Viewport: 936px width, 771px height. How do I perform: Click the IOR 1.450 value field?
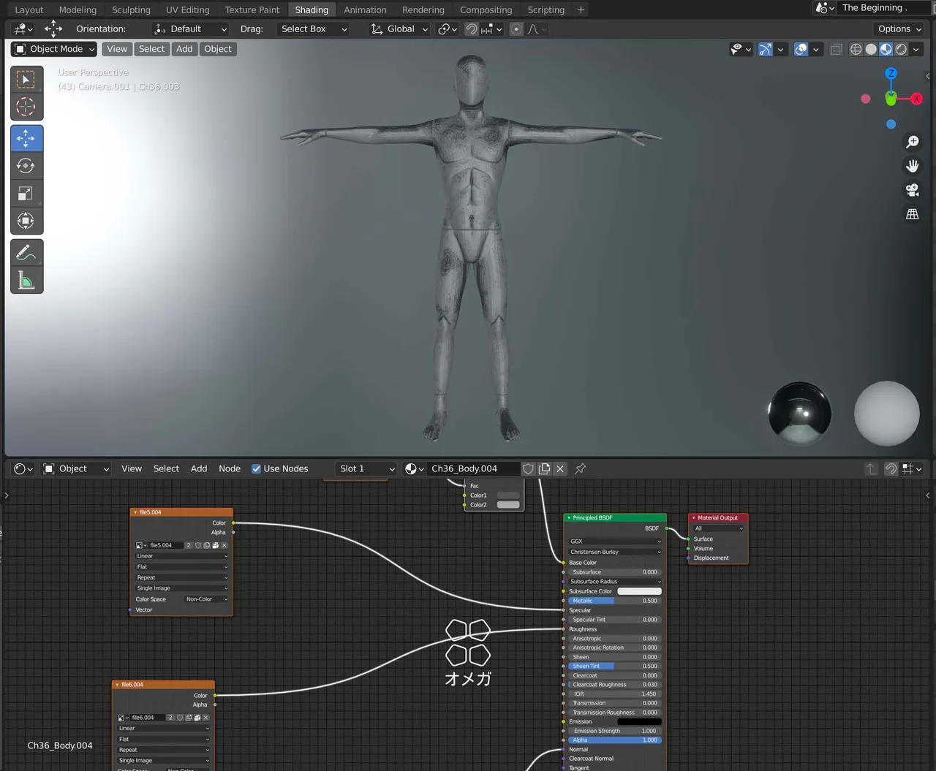pyautogui.click(x=614, y=694)
